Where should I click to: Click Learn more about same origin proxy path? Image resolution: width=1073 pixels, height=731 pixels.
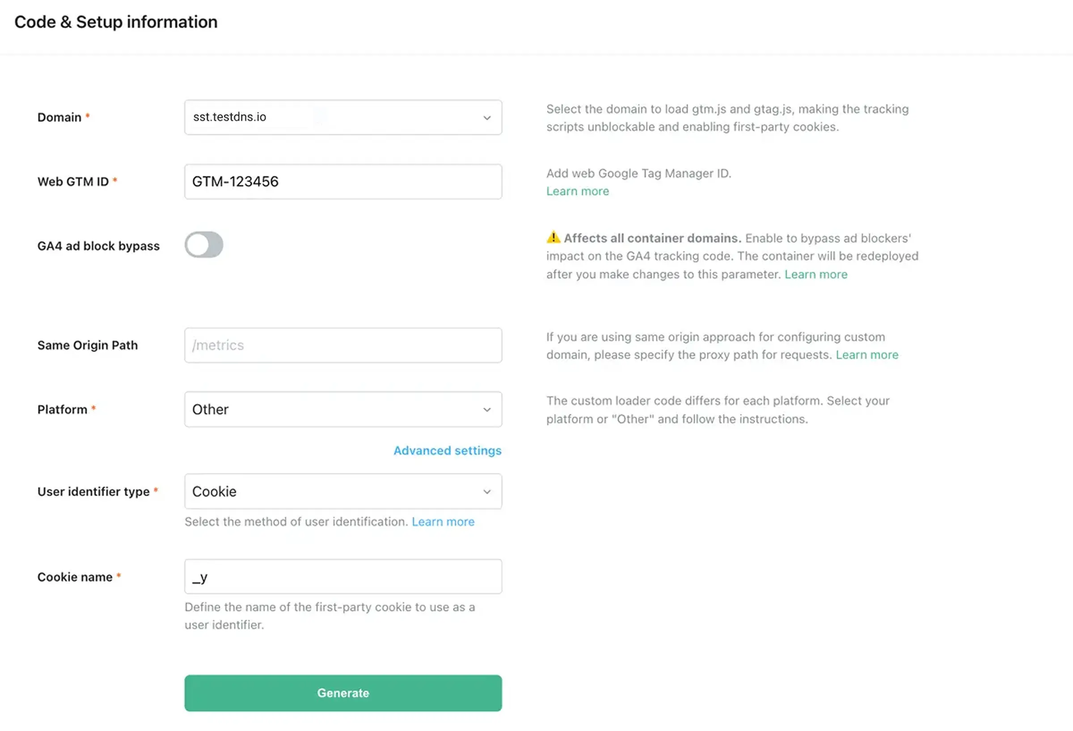867,355
